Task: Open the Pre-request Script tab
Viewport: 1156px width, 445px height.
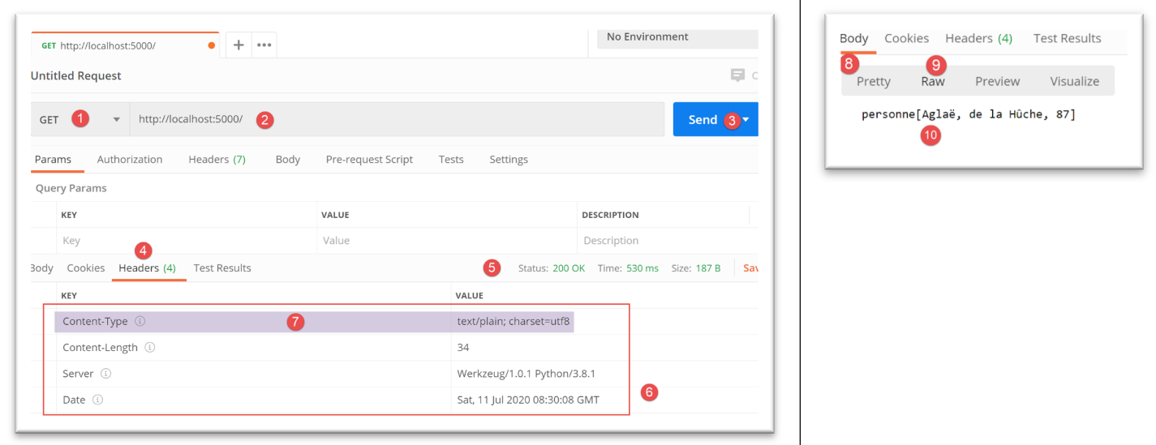Action: coord(369,160)
